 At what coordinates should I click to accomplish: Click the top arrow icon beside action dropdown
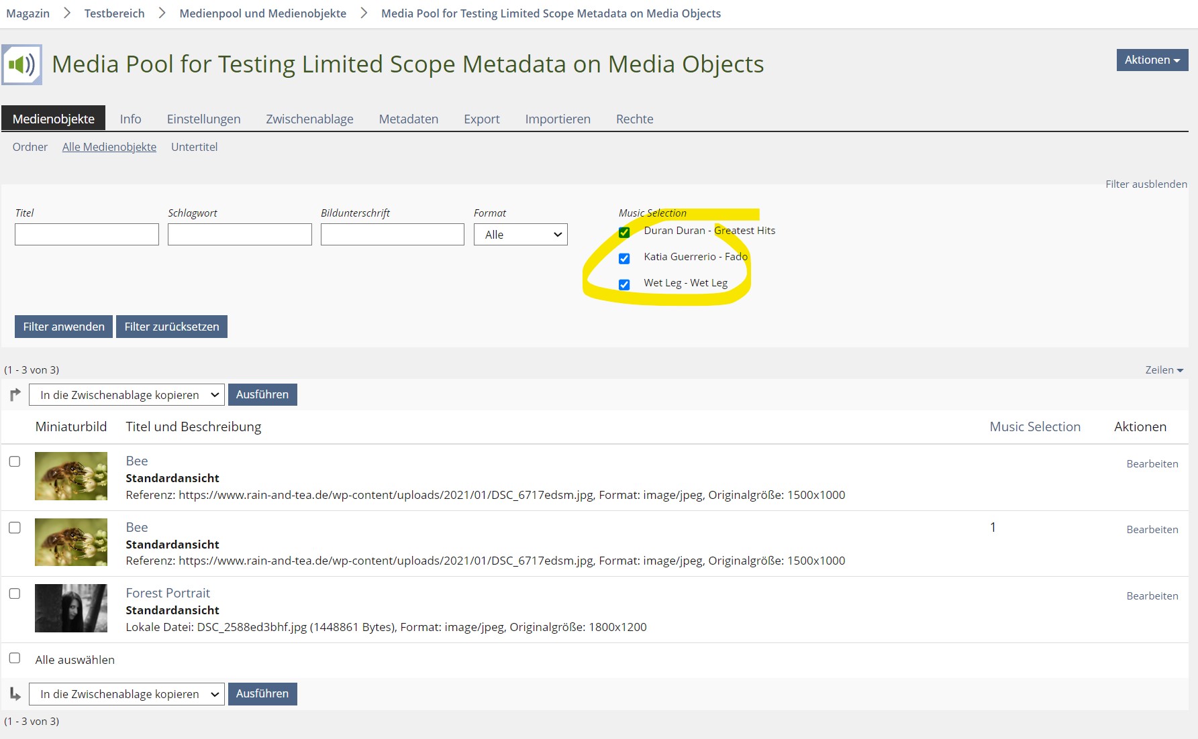[x=15, y=395]
